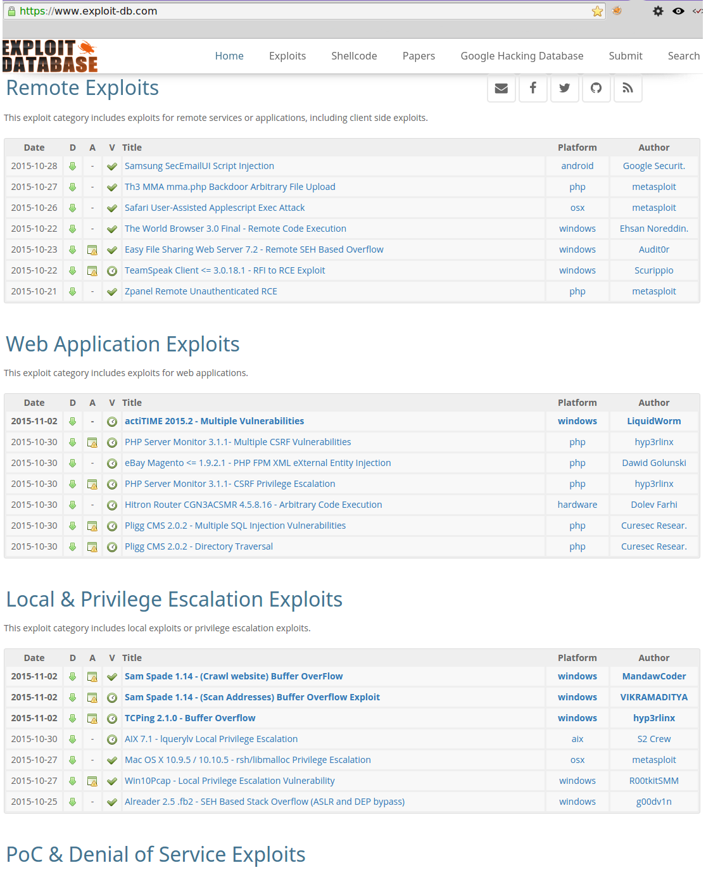Open the Submit menu item
The image size is (706, 870).
(x=626, y=56)
